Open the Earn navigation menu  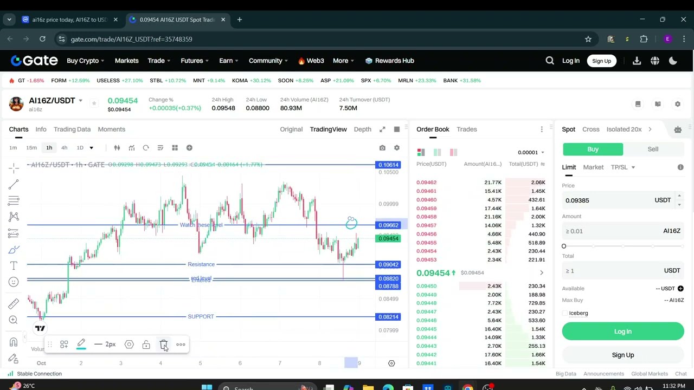pos(229,61)
